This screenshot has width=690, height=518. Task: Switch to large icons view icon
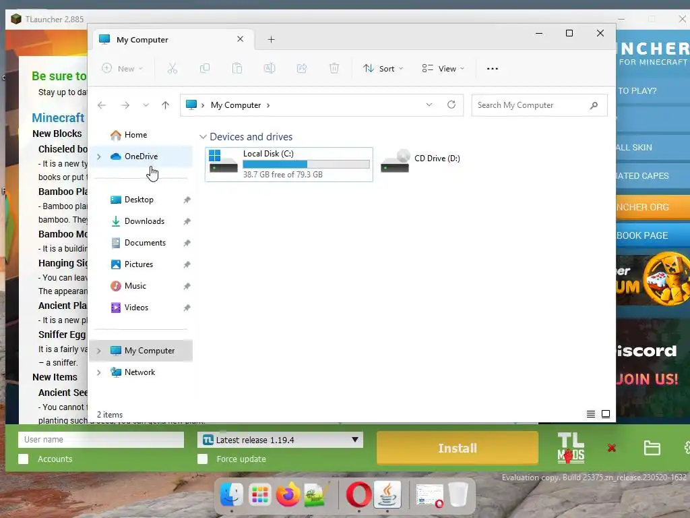(606, 414)
